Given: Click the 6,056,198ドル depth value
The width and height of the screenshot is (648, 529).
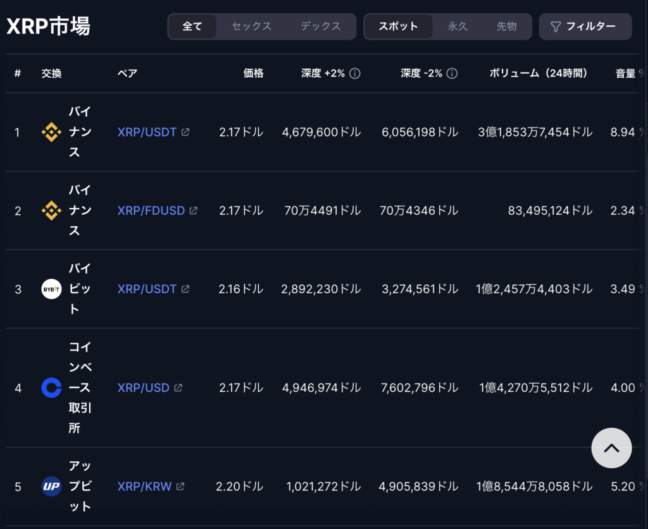Looking at the screenshot, I should coord(420,132).
